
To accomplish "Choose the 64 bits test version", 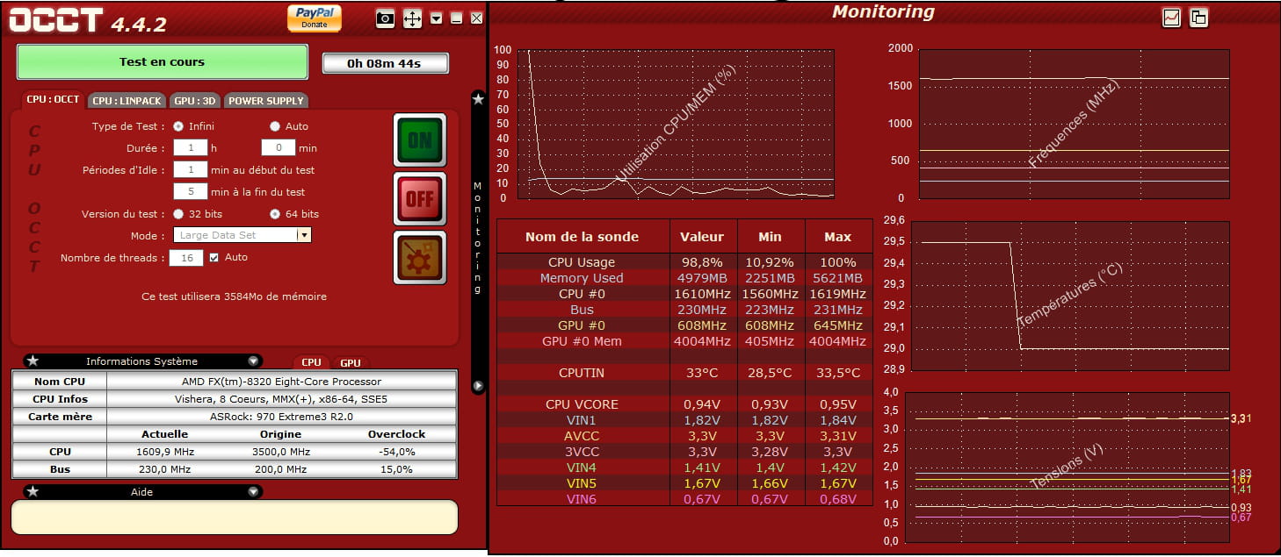I will [275, 214].
